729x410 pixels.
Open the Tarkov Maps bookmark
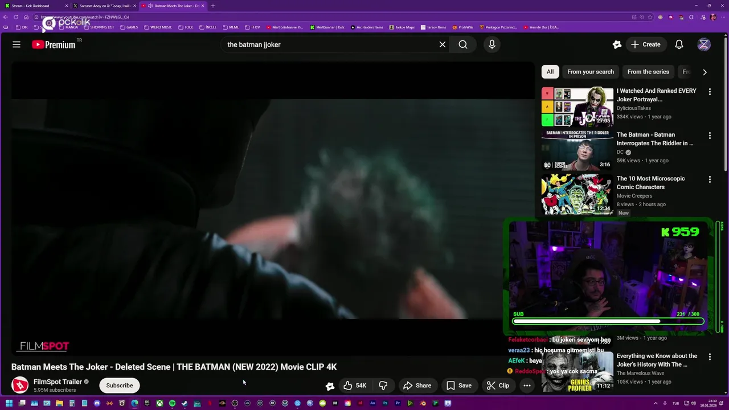pos(402,27)
